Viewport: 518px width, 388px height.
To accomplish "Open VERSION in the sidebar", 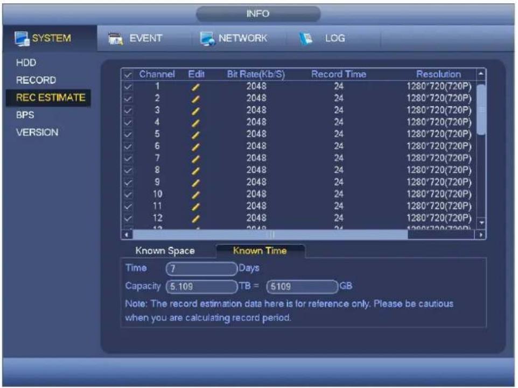I will click(37, 133).
